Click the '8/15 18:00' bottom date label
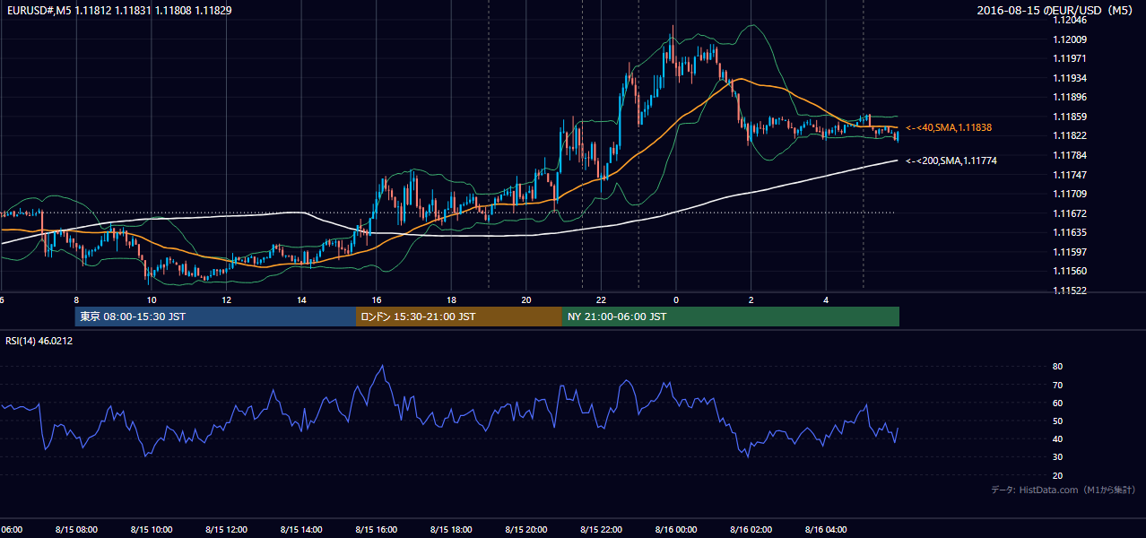Viewport: 1146px width, 538px height. [x=451, y=529]
